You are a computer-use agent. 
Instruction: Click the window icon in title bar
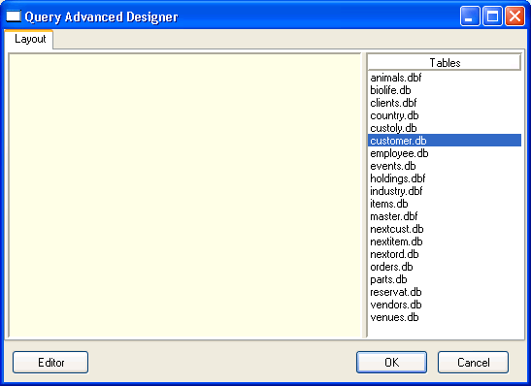click(14, 16)
